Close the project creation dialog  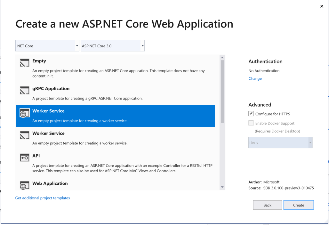pos(322,6)
